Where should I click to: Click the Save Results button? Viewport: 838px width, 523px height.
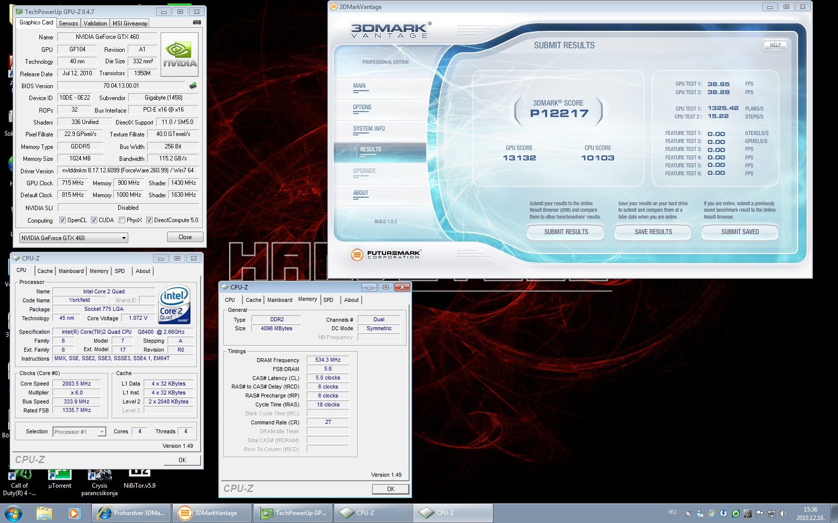653,232
